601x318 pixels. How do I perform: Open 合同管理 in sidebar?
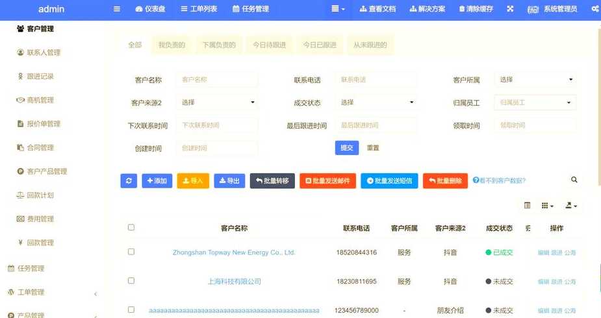(35, 147)
